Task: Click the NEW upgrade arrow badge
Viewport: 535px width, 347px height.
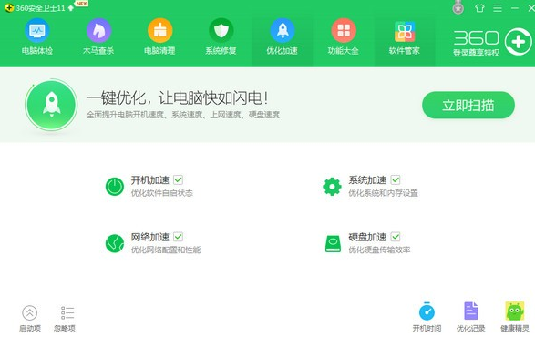Action: pos(71,8)
